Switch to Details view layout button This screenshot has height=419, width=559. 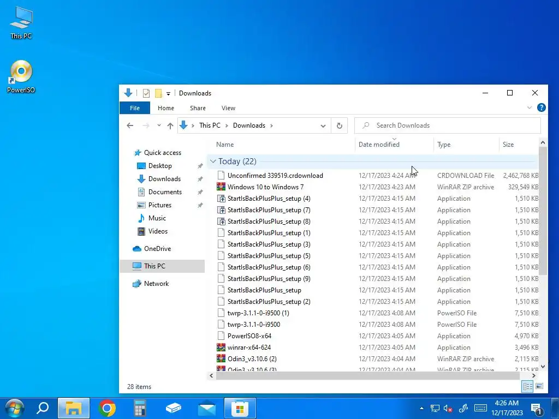pyautogui.click(x=528, y=386)
